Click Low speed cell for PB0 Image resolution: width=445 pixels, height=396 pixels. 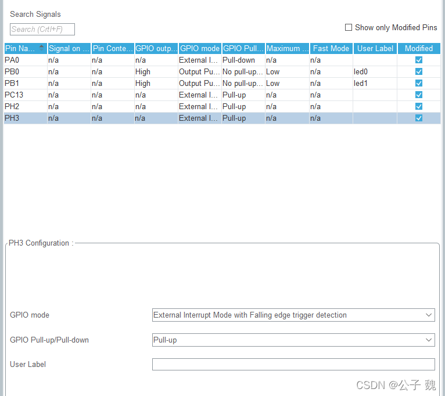click(x=287, y=72)
